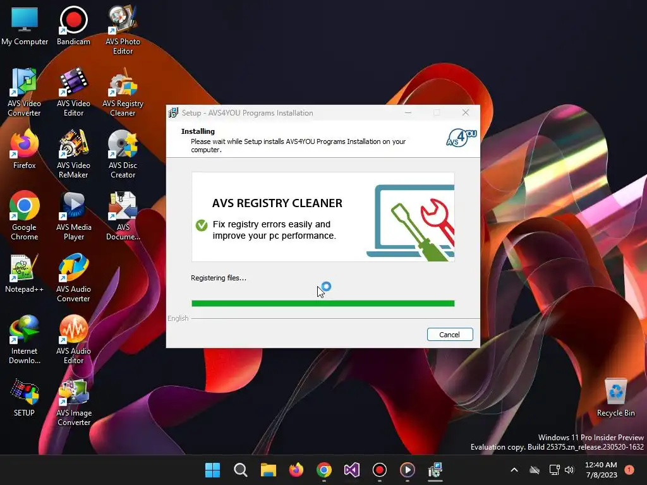Select the AVS Audio Converter shortcut
This screenshot has width=647, height=485.
pyautogui.click(x=73, y=278)
